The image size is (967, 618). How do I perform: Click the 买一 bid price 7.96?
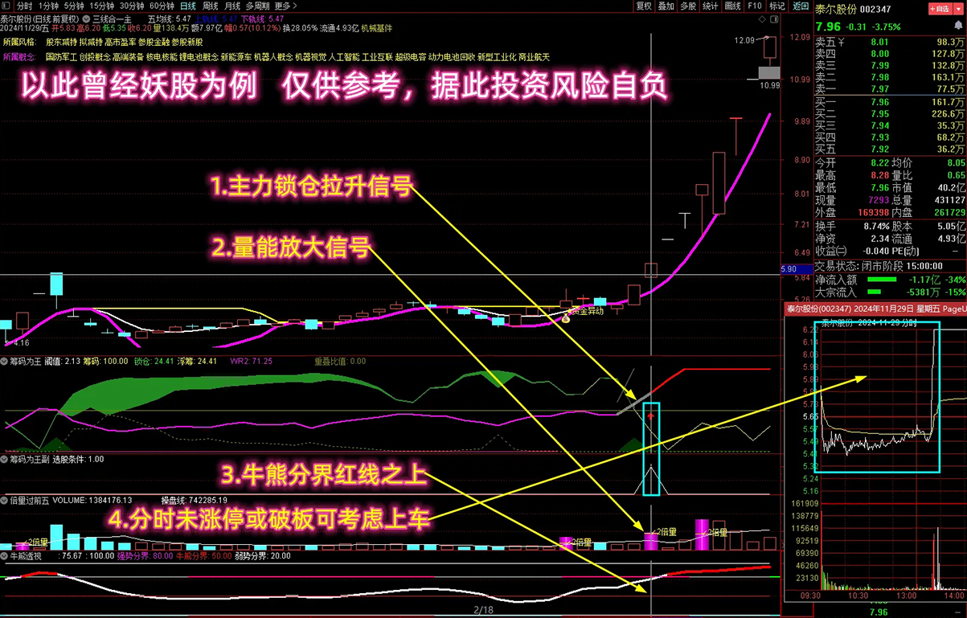coord(879,102)
